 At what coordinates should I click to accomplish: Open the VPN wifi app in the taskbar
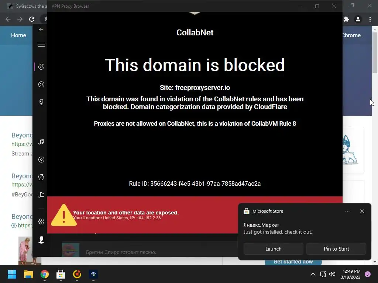click(93, 274)
